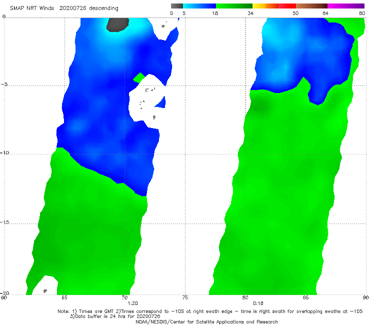Click the footer 'NOAA/NESDIS/Center for Satellite Applications and Research'
The height and width of the screenshot is (325, 370).
tap(206, 322)
